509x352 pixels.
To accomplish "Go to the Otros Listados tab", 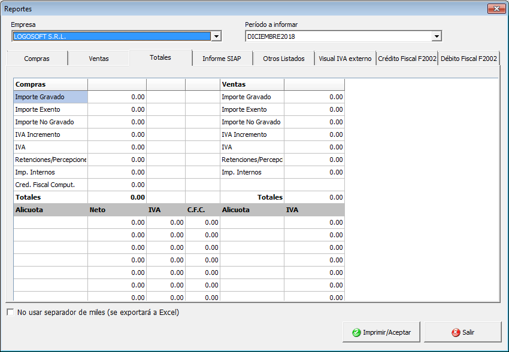I will point(284,59).
